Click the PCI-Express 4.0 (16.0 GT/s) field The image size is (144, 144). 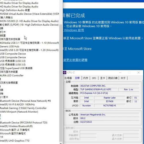coord(109,93)
